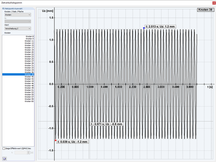Screen dimensions: 216x162
Task: Click the FE-Netzpunkt-Auswahl panel header
Action: click(x=18, y=9)
